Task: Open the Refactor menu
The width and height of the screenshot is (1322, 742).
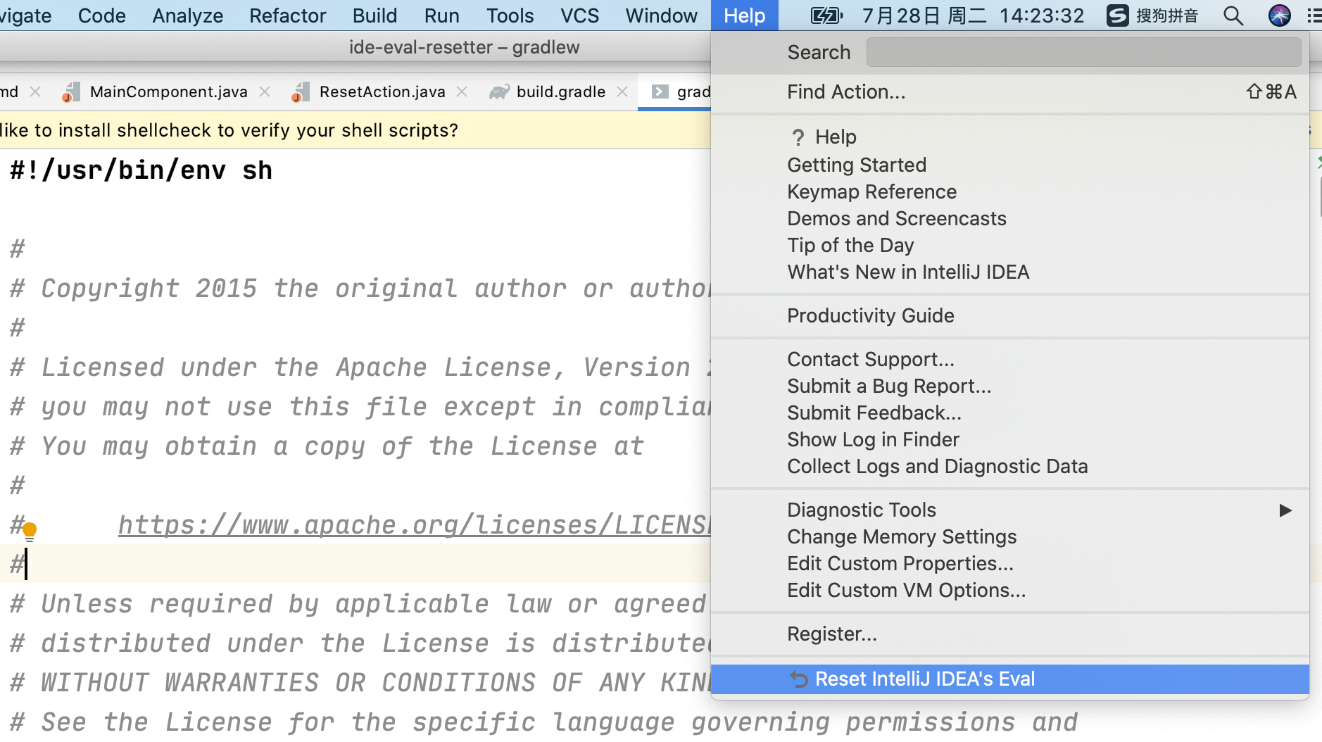Action: click(288, 15)
